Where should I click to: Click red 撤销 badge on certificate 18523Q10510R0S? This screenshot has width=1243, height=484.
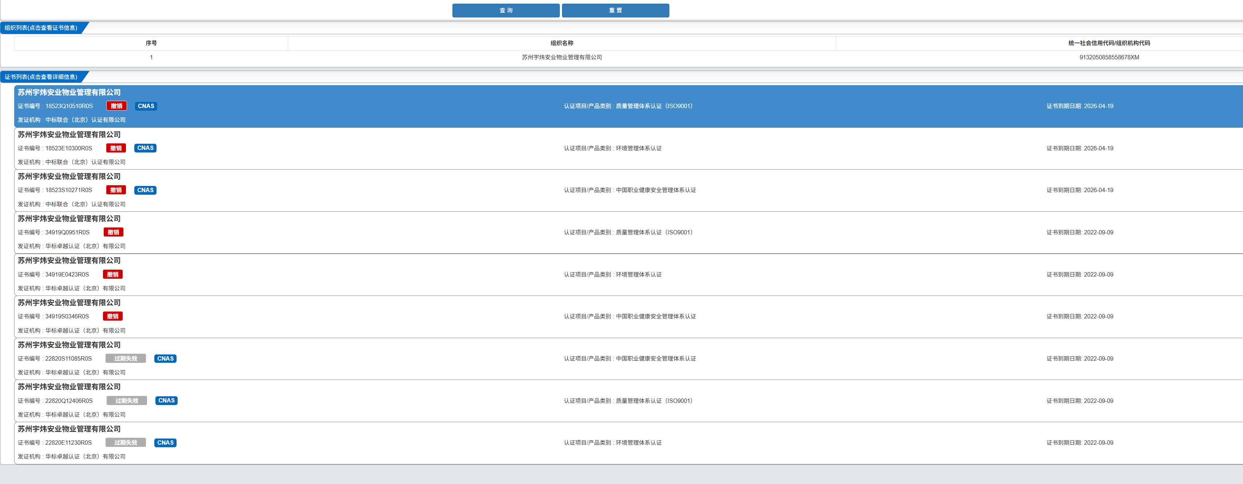pos(116,106)
